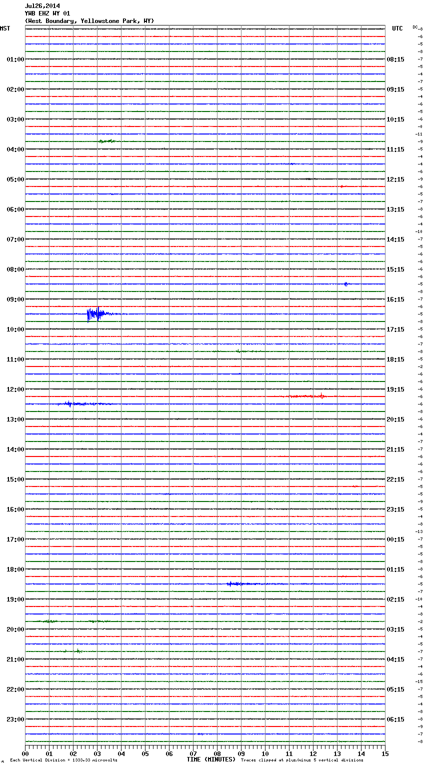Select the 23:00 MST row label
Viewport: 425px width, 767px height.
[x=15, y=719]
